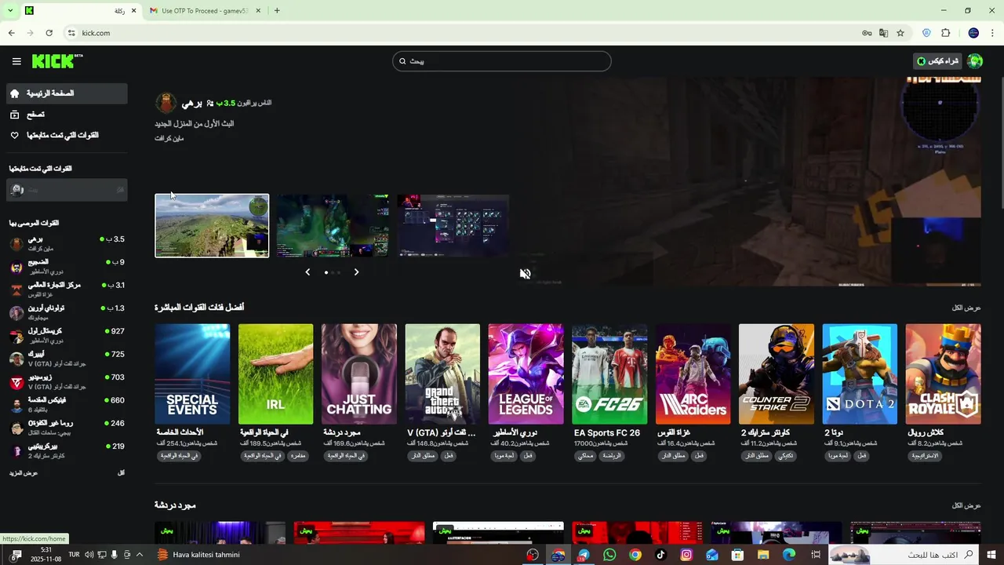The height and width of the screenshot is (565, 1004).
Task: Open the tab search dropdown arrow
Action: click(x=10, y=11)
